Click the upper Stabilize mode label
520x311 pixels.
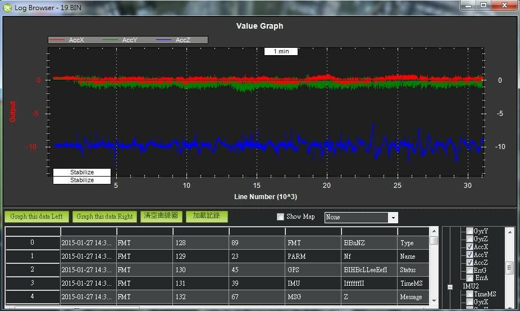pyautogui.click(x=82, y=172)
